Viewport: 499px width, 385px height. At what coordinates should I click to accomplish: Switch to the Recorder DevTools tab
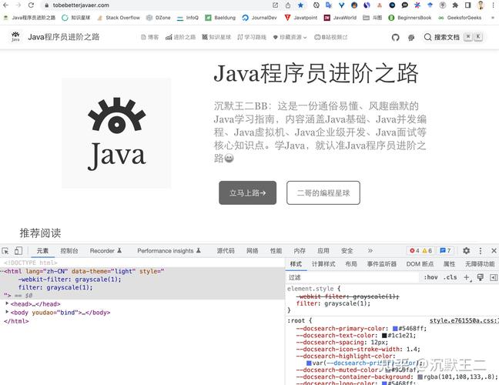point(105,251)
